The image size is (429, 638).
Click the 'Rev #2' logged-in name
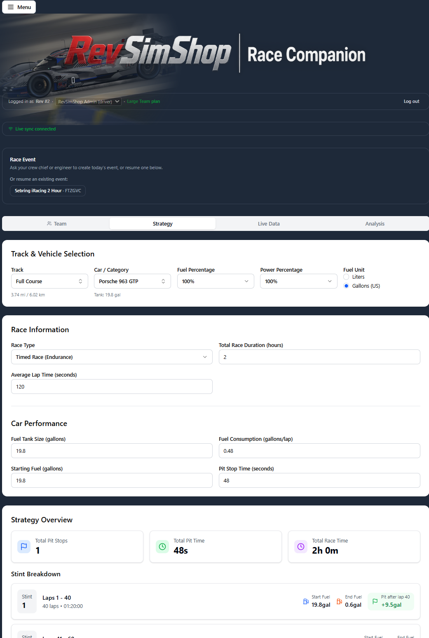(42, 101)
